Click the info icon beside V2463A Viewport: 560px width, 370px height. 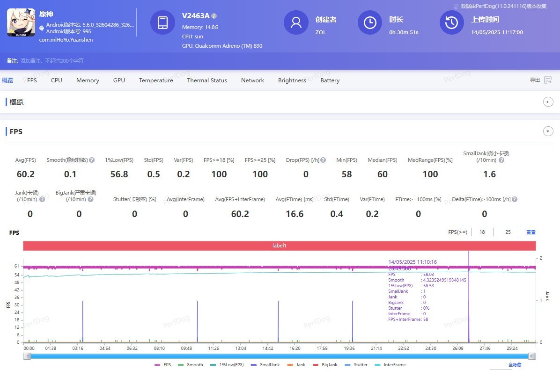point(214,15)
